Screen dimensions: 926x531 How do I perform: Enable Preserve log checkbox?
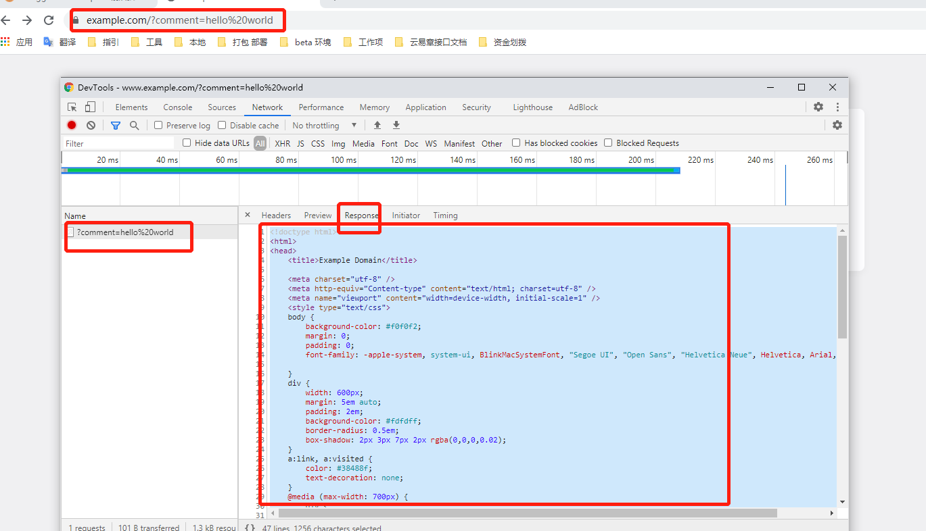point(158,125)
